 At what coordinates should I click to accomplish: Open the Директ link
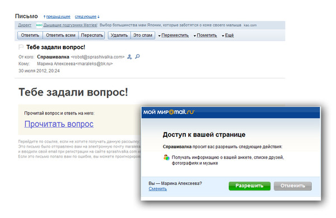(25, 25)
